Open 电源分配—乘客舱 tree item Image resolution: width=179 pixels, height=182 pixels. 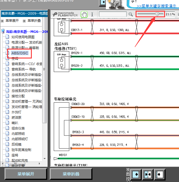[x=25, y=48]
